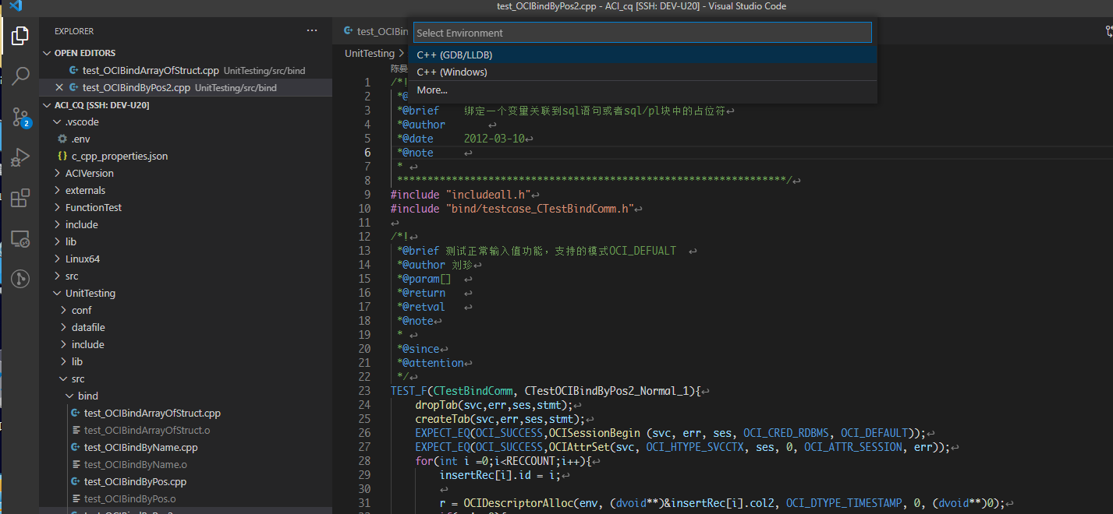
Task: Click compare changes icon at editor top right
Action: [x=1109, y=31]
